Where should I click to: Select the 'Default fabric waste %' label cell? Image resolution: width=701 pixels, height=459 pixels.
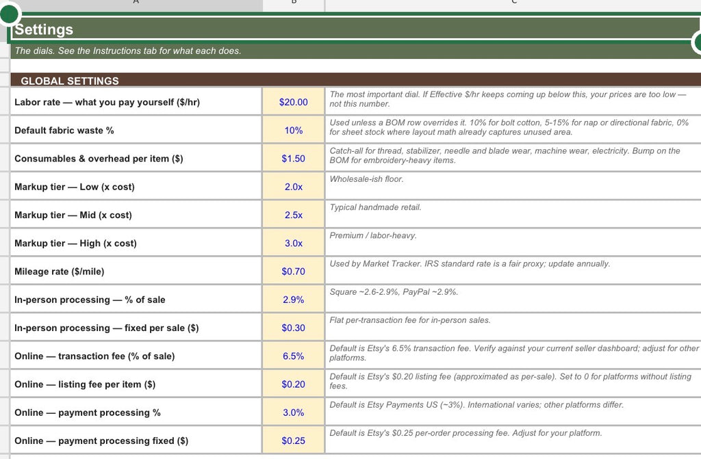[136, 130]
